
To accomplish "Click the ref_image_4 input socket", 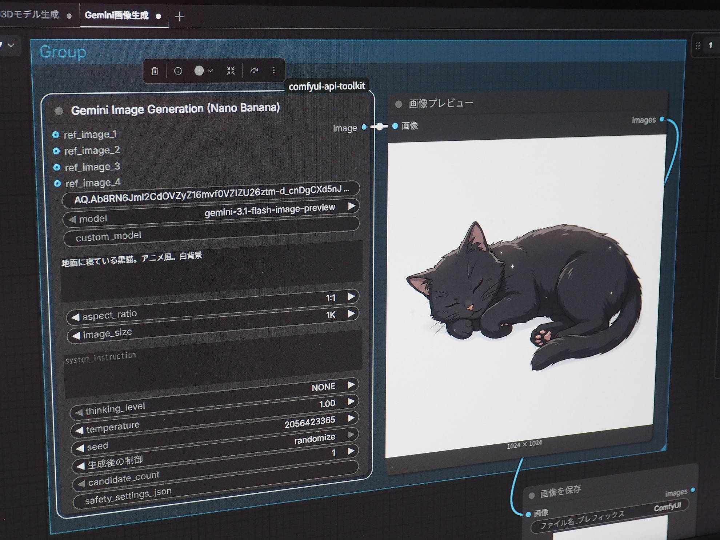I will click(57, 183).
